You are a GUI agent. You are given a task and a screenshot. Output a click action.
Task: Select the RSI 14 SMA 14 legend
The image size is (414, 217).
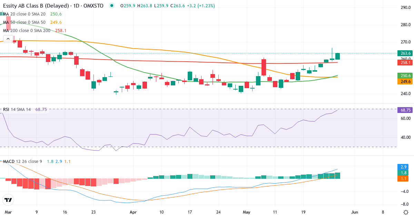pos(25,110)
